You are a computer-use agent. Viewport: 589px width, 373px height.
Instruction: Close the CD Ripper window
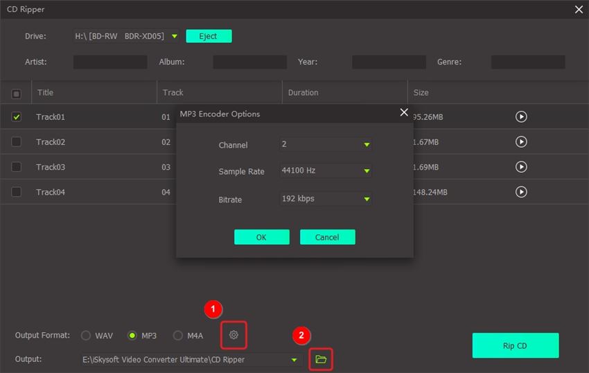(x=579, y=10)
